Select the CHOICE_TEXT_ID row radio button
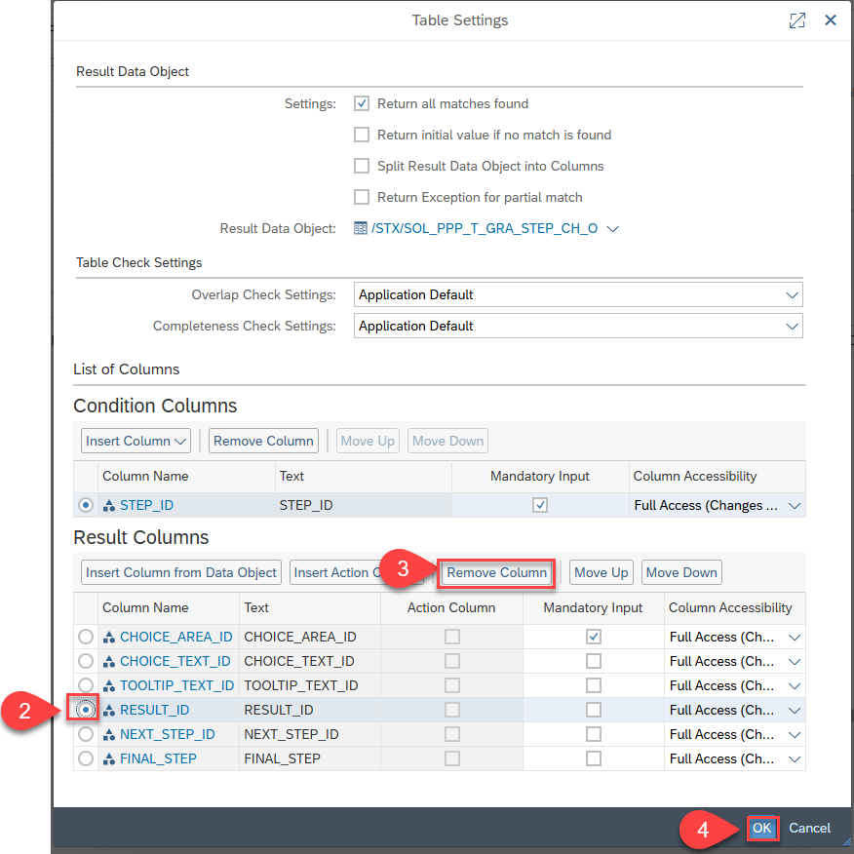Viewport: 854px width, 854px height. (86, 661)
